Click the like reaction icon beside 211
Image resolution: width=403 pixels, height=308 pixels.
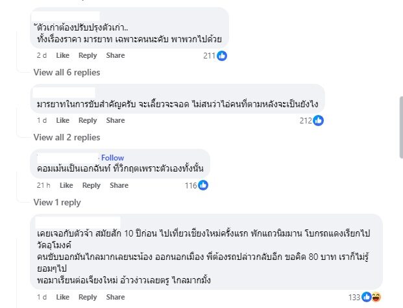[222, 56]
